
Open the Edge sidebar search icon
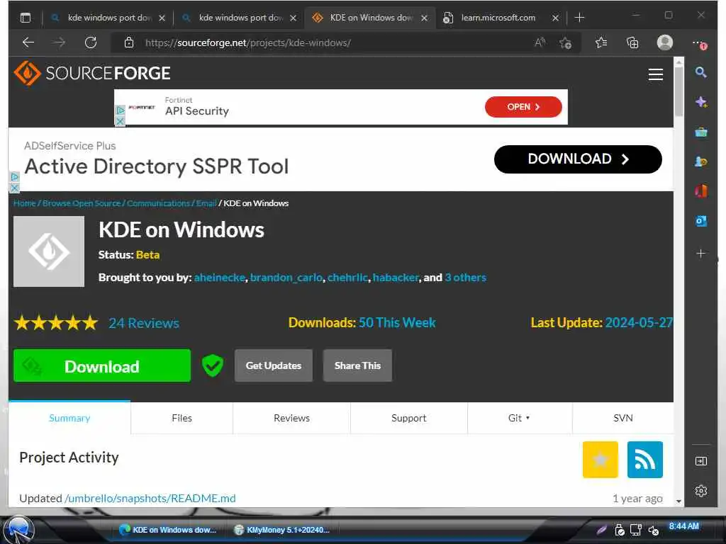(701, 72)
